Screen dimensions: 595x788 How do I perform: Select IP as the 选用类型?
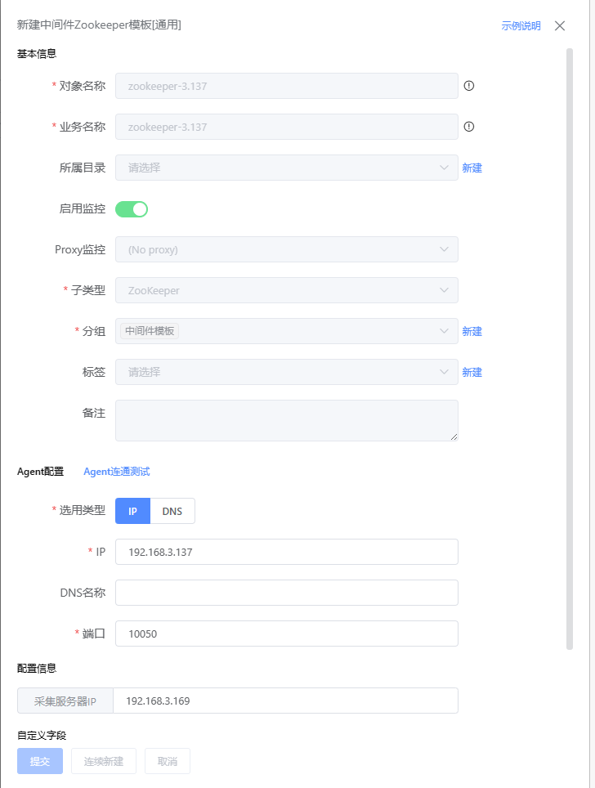[x=132, y=511]
